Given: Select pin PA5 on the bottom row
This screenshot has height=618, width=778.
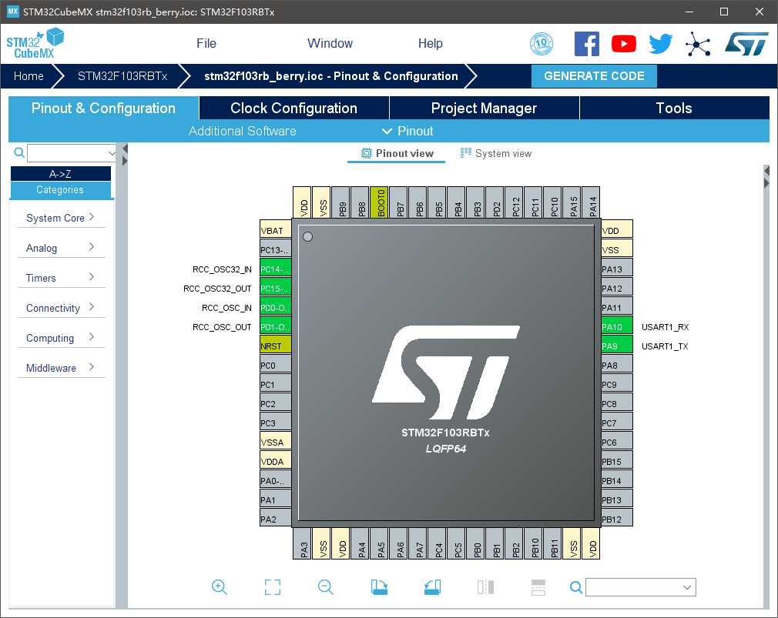Looking at the screenshot, I should click(380, 543).
